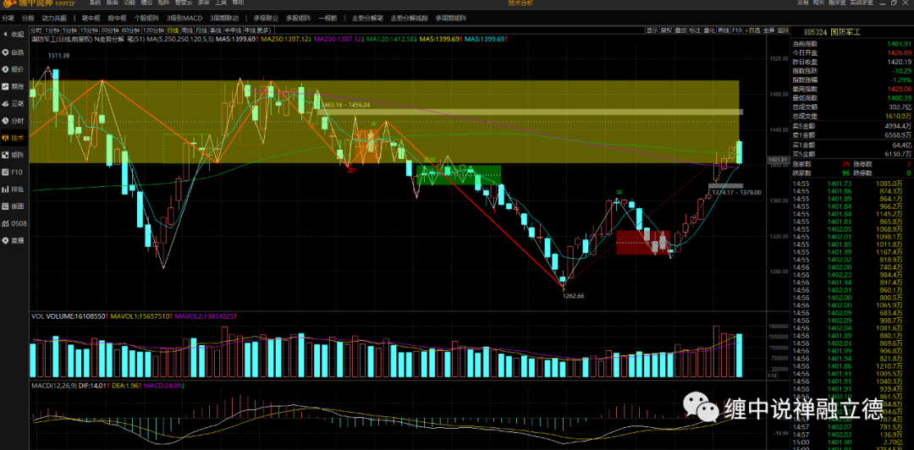This screenshot has height=450, width=914.
Task: Open the 矩阵 matrix sidebar icon
Action: (14, 155)
